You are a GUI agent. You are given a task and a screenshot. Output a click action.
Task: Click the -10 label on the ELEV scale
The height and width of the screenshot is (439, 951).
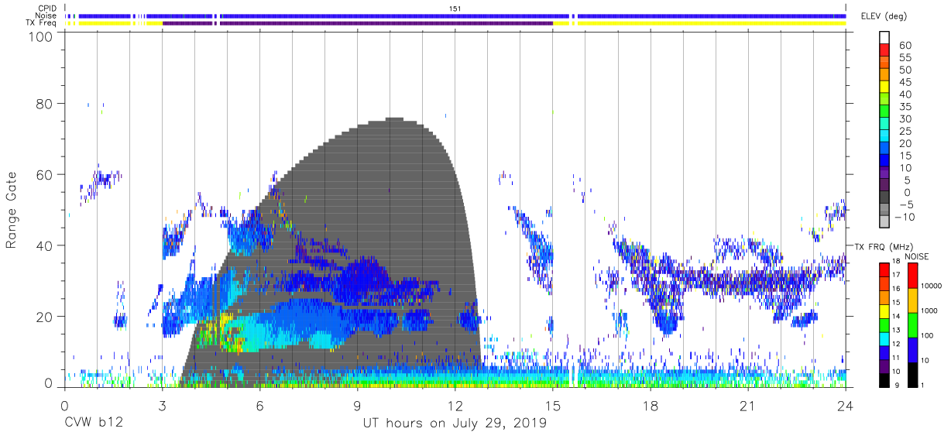[905, 217]
